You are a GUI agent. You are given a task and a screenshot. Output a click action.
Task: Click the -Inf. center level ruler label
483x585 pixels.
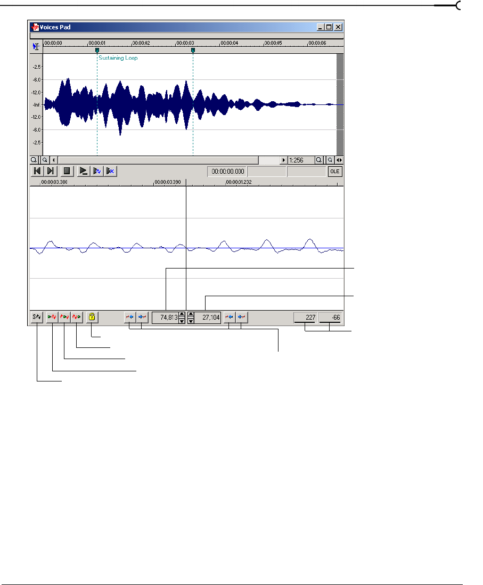point(36,105)
